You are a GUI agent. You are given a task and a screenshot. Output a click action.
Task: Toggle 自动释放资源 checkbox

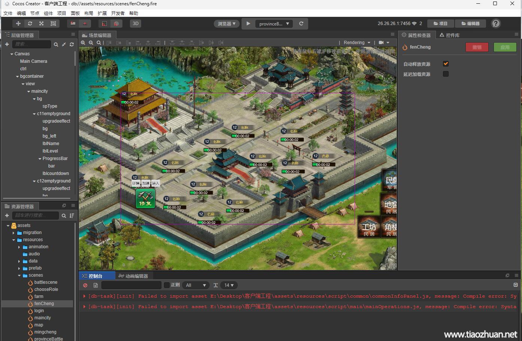pos(446,64)
